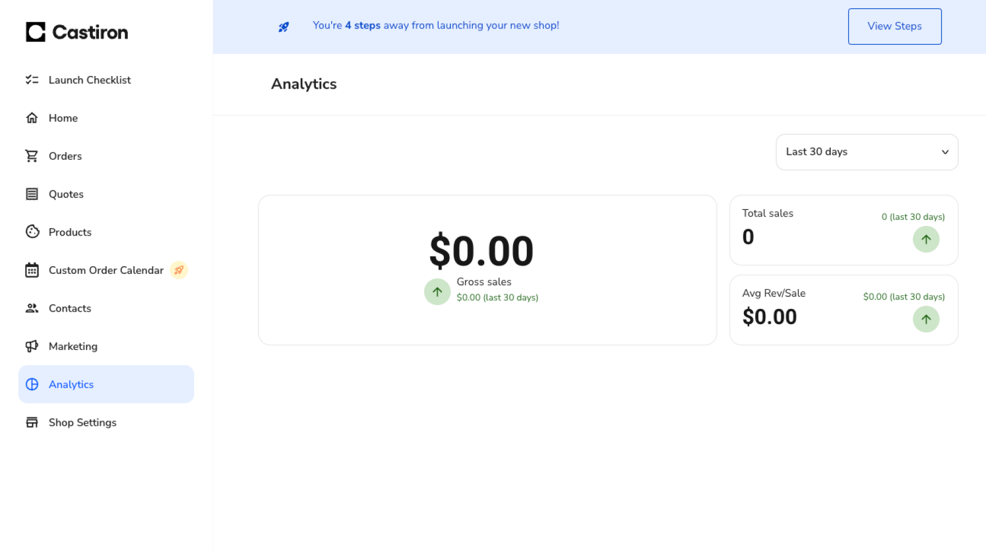Click the Avg Rev/Sale green arrow
The width and height of the screenshot is (986, 550).
tap(926, 319)
